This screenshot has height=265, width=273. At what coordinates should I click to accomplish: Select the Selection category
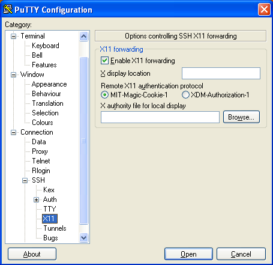click(x=45, y=113)
